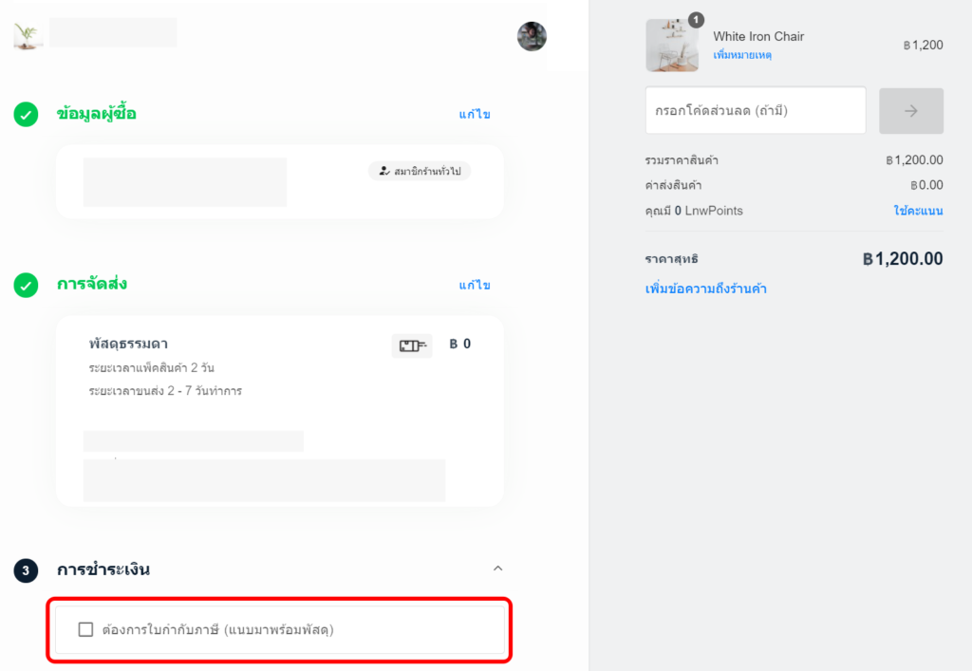Tick the ต้องการใบกำกับภาษี checkbox
972x671 pixels.
point(86,629)
